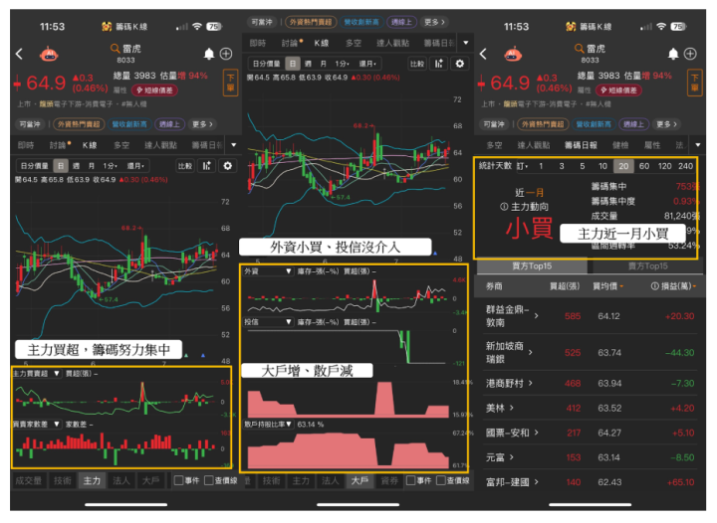Open 主力買賣超 indicator dropdown
The width and height of the screenshot is (717, 523).
(x=36, y=374)
